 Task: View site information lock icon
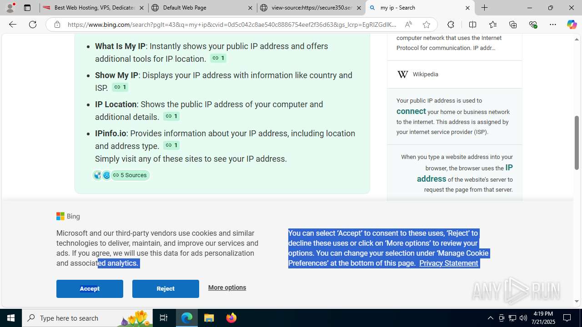57,25
